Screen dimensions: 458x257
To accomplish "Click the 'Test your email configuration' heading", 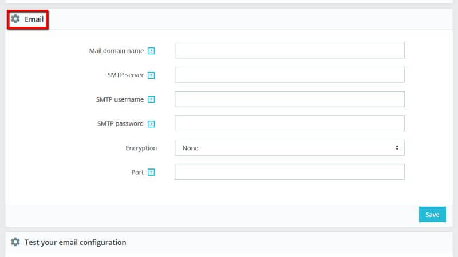I will click(76, 242).
